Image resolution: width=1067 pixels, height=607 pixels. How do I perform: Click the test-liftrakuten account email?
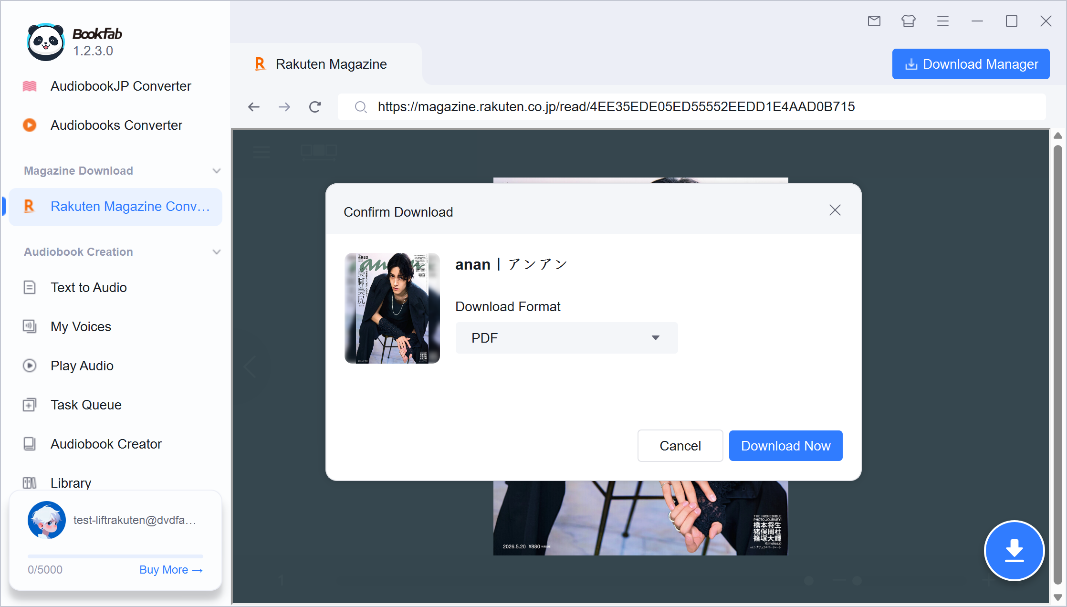tap(135, 520)
